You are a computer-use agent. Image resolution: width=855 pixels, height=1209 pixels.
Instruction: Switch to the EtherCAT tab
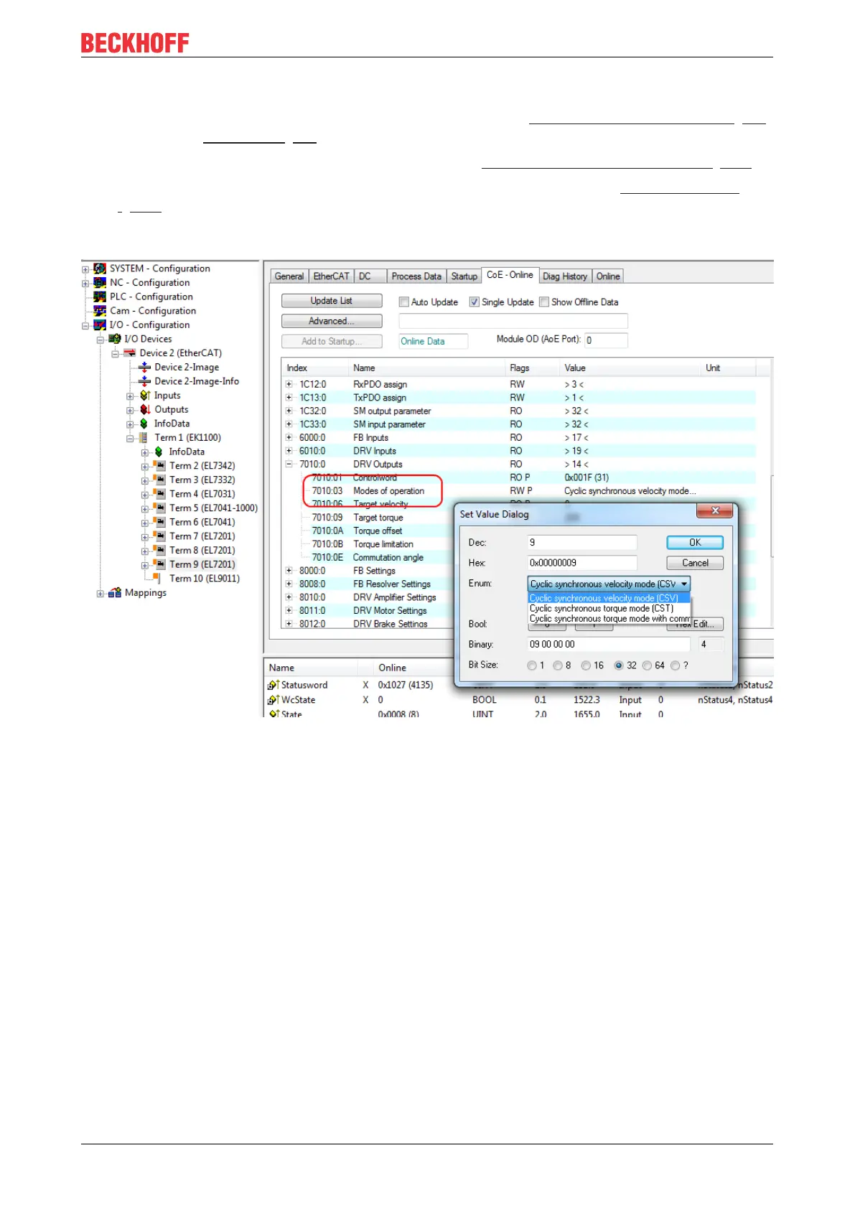point(331,276)
